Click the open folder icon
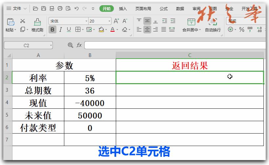 (35, 9)
